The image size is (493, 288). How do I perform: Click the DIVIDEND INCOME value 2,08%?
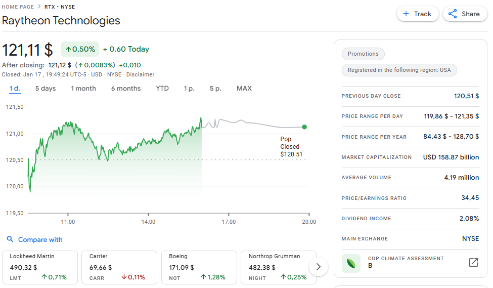tap(469, 218)
